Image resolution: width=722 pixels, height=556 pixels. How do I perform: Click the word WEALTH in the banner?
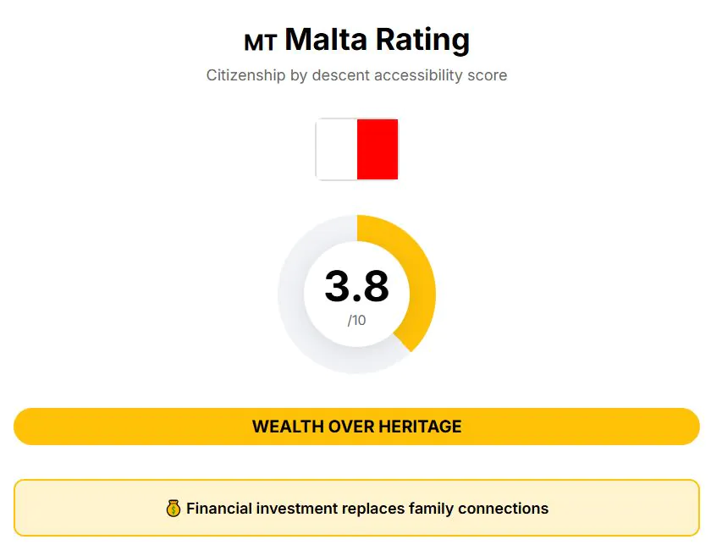pos(287,427)
